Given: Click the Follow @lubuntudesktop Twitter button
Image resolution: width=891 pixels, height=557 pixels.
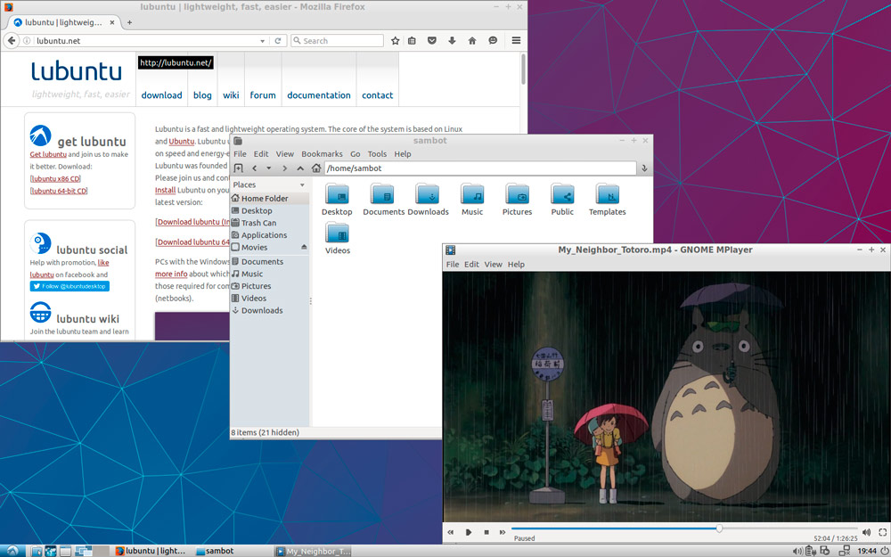Looking at the screenshot, I should point(69,286).
